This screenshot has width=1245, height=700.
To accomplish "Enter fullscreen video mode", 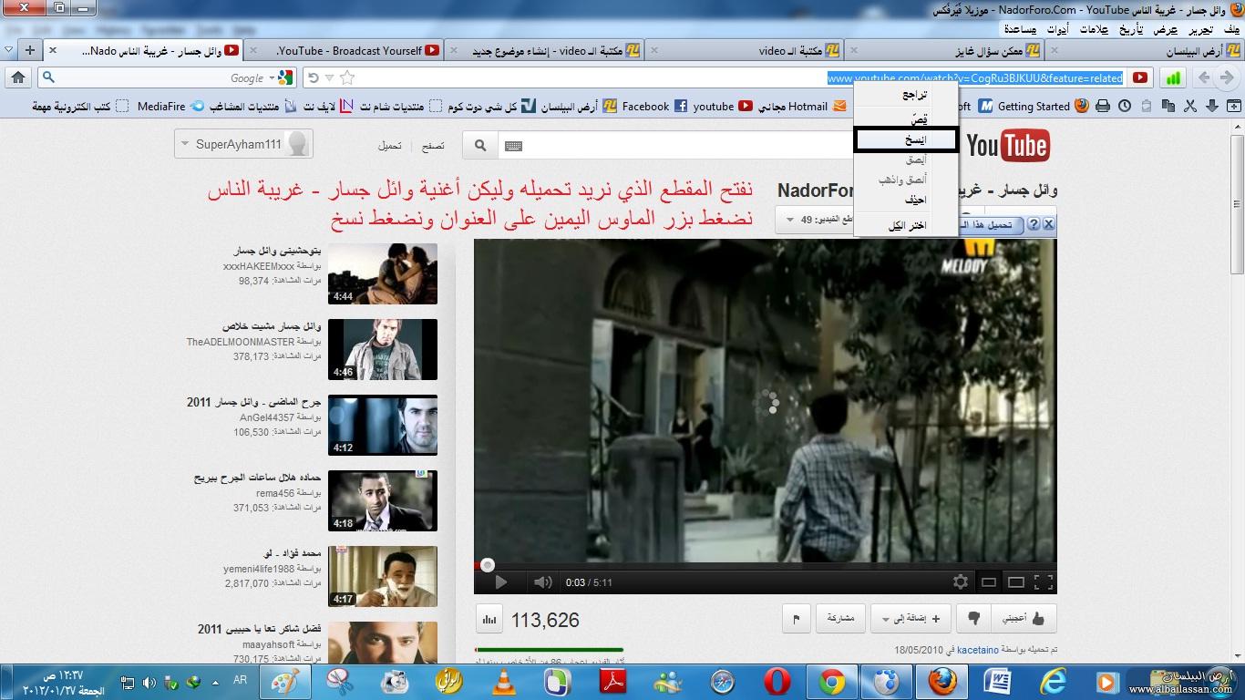I will [1044, 582].
